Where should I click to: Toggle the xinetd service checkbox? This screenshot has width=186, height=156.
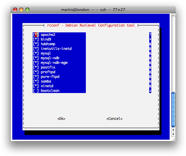(36, 86)
